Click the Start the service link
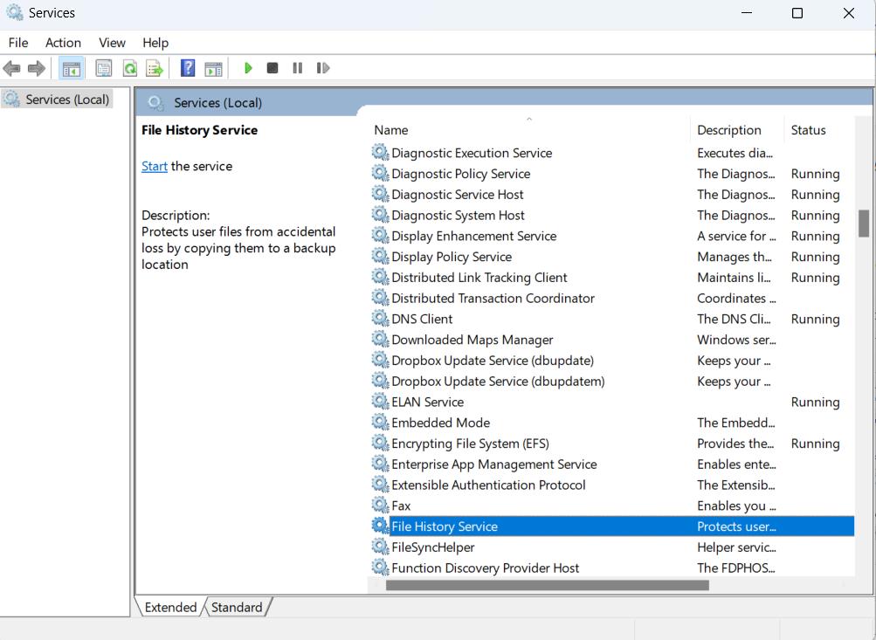The height and width of the screenshot is (640, 876). coord(155,166)
